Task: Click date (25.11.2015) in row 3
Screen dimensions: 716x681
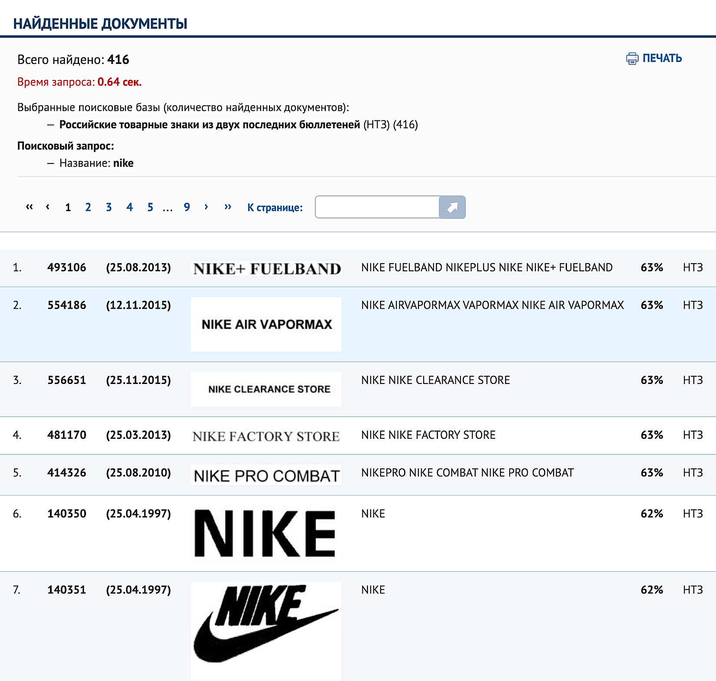Action: click(139, 380)
